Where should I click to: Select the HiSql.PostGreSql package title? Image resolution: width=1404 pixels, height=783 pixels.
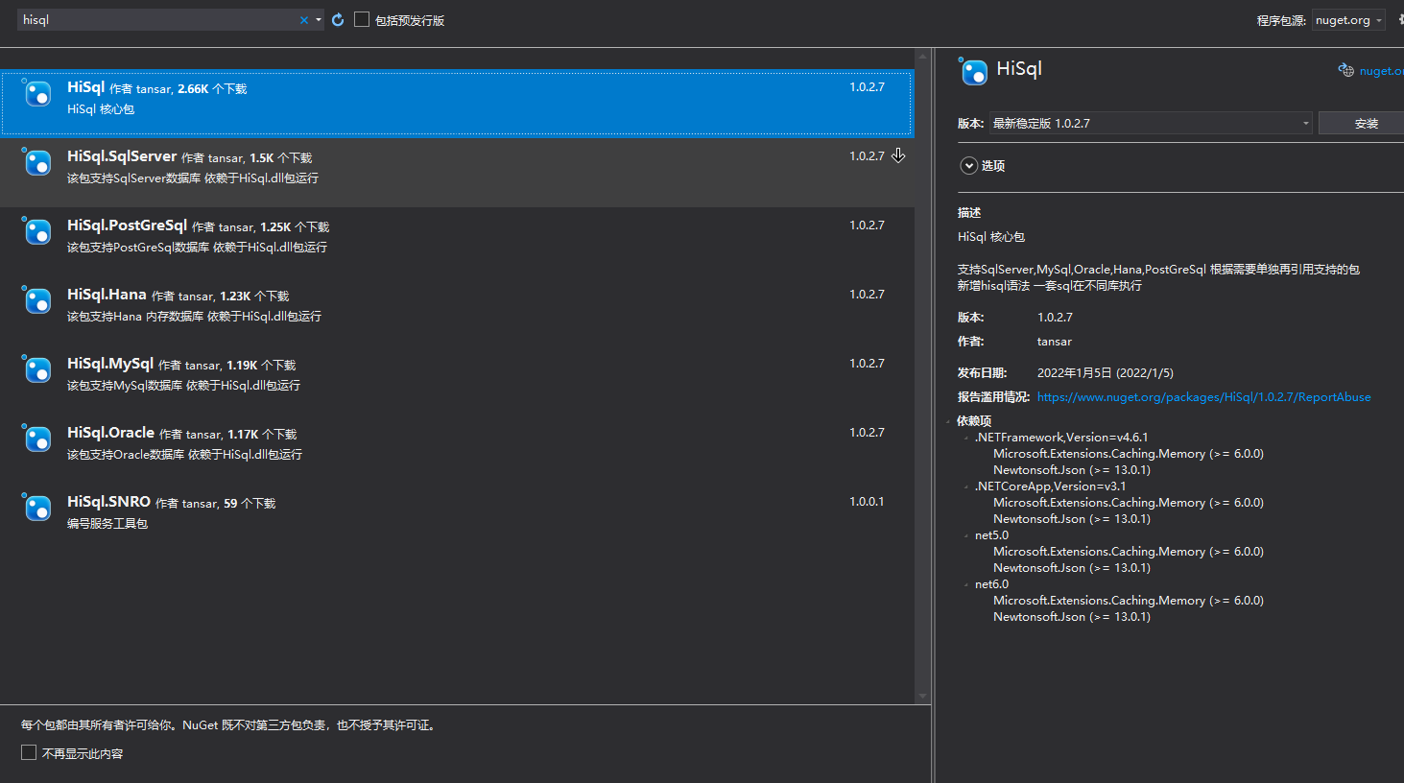pyautogui.click(x=127, y=225)
